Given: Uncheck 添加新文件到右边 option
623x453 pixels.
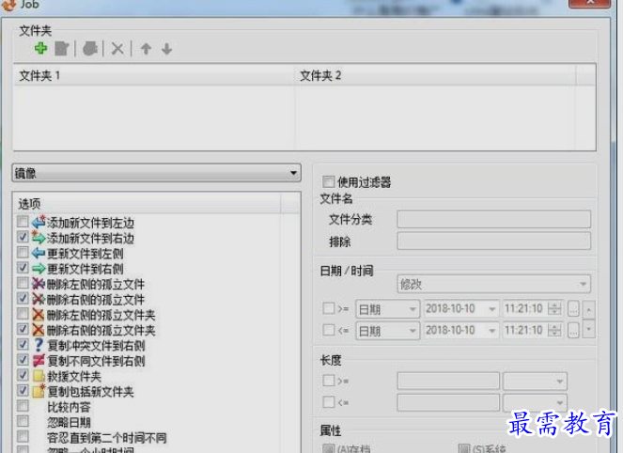Looking at the screenshot, I should 23,237.
